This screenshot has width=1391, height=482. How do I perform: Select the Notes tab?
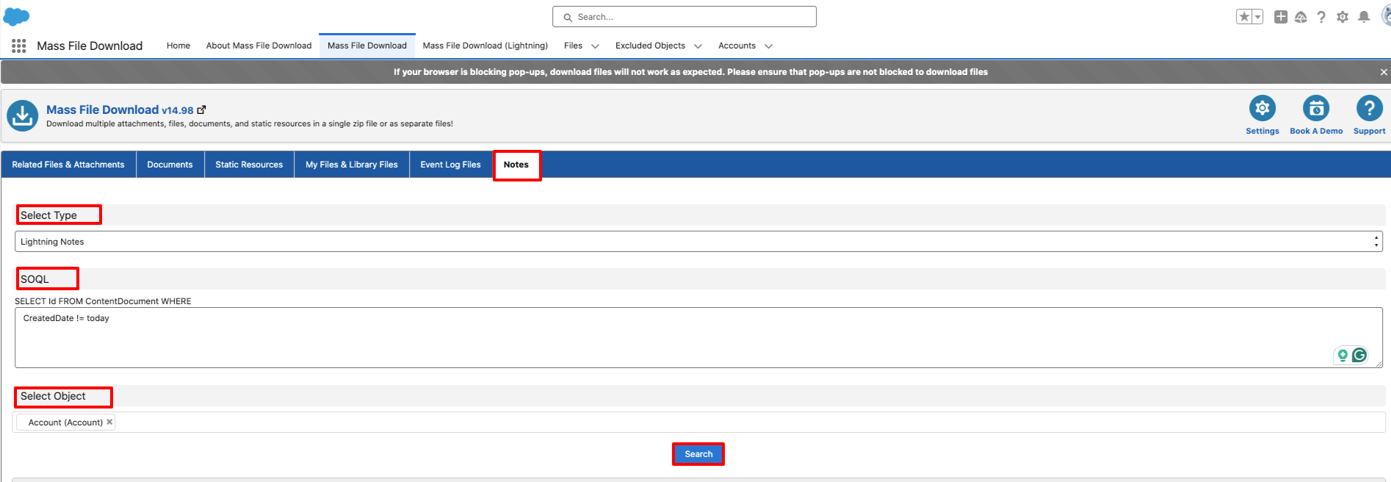click(516, 165)
